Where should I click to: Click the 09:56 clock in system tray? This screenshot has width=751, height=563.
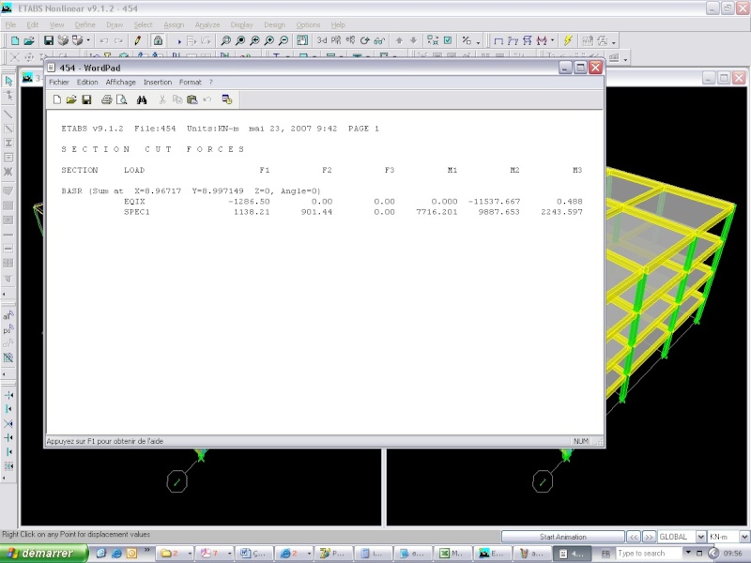click(x=733, y=554)
